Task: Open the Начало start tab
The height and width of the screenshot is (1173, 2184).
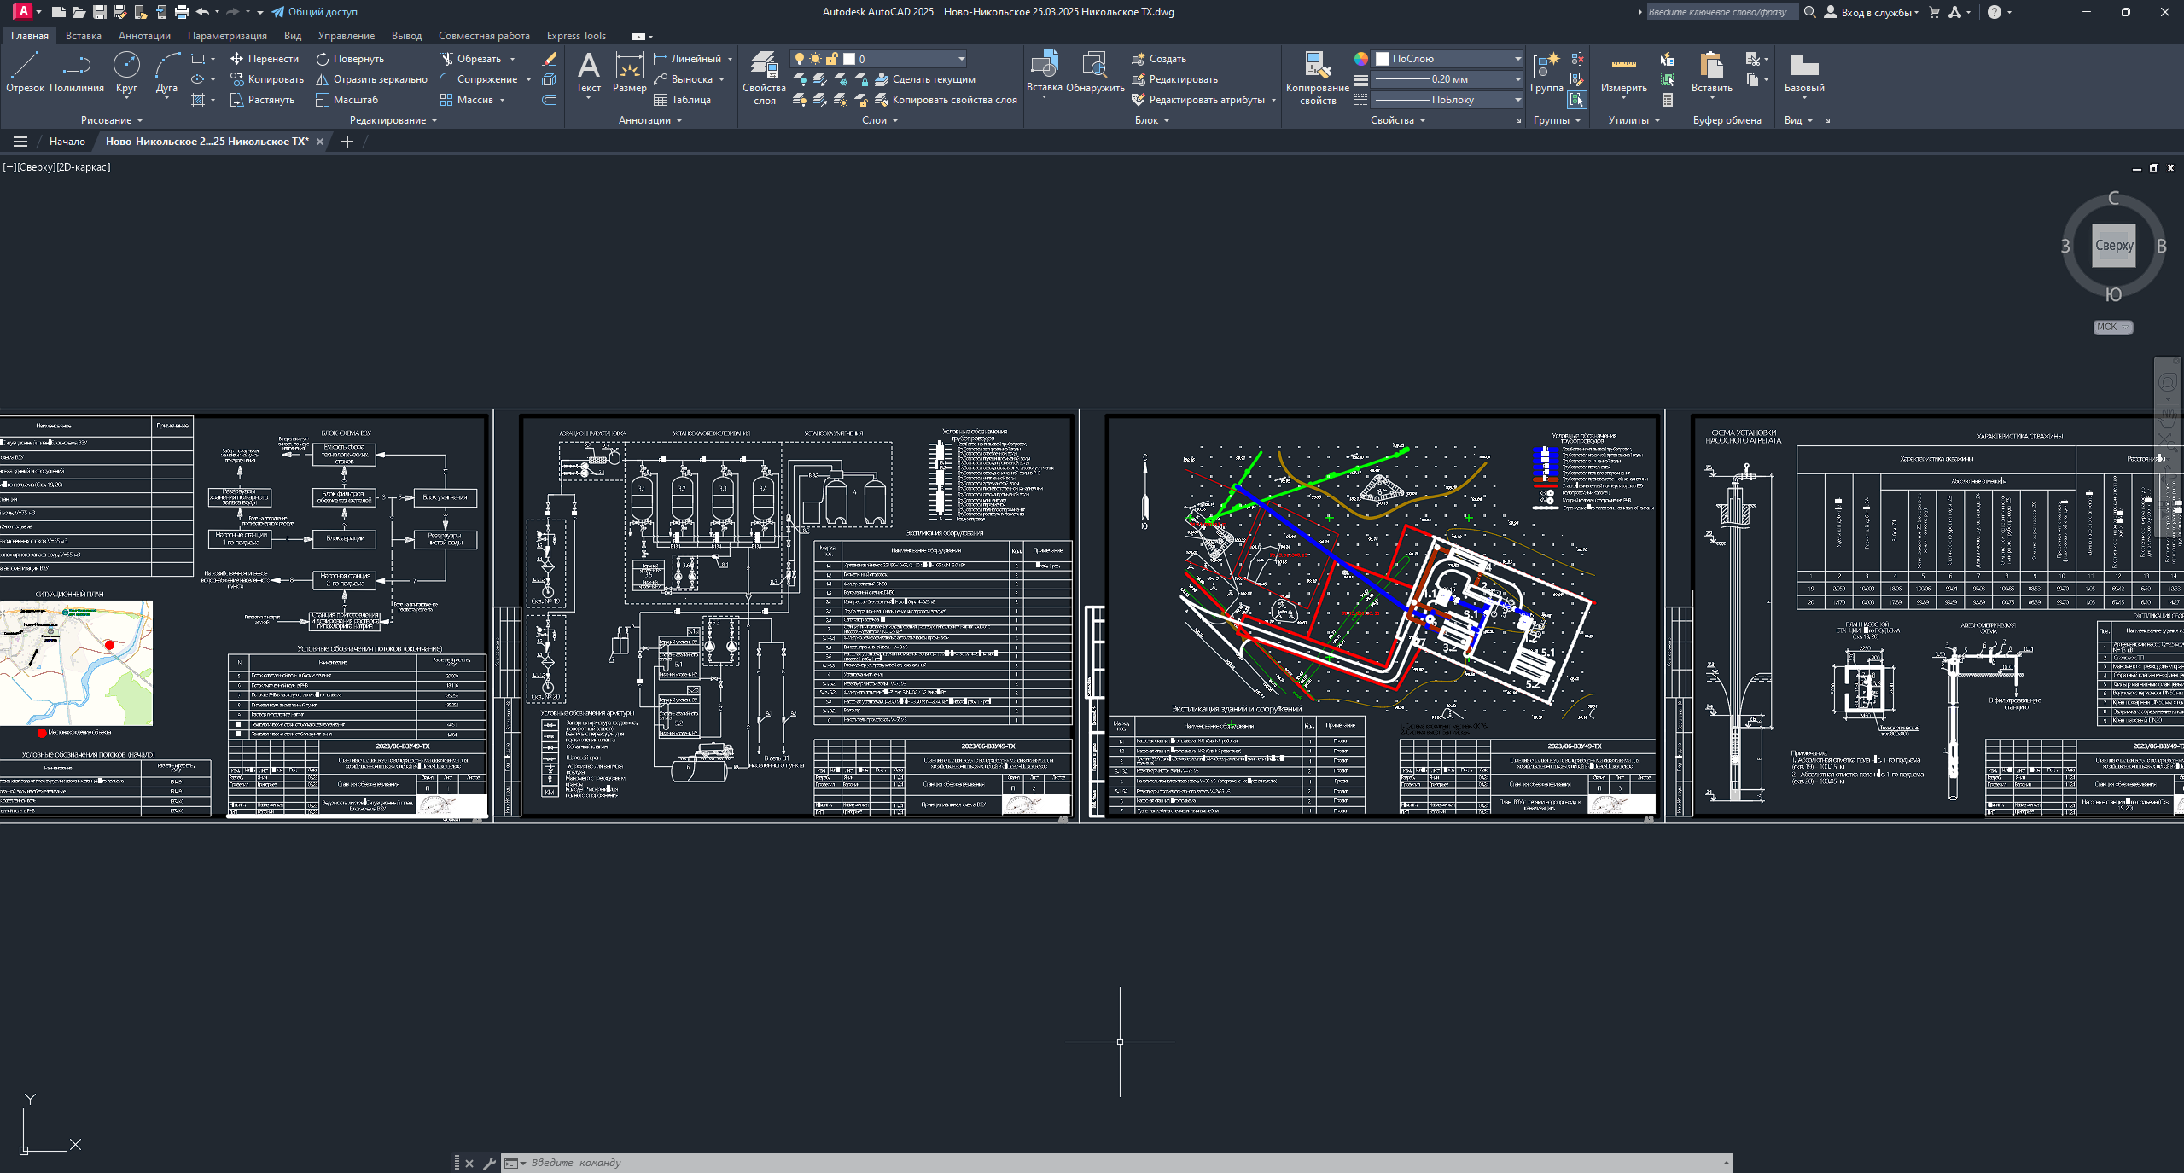Action: pos(67,142)
